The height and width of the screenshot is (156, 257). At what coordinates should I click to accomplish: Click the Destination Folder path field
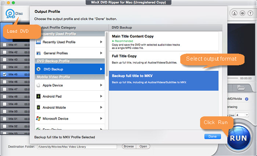click(x=77, y=147)
